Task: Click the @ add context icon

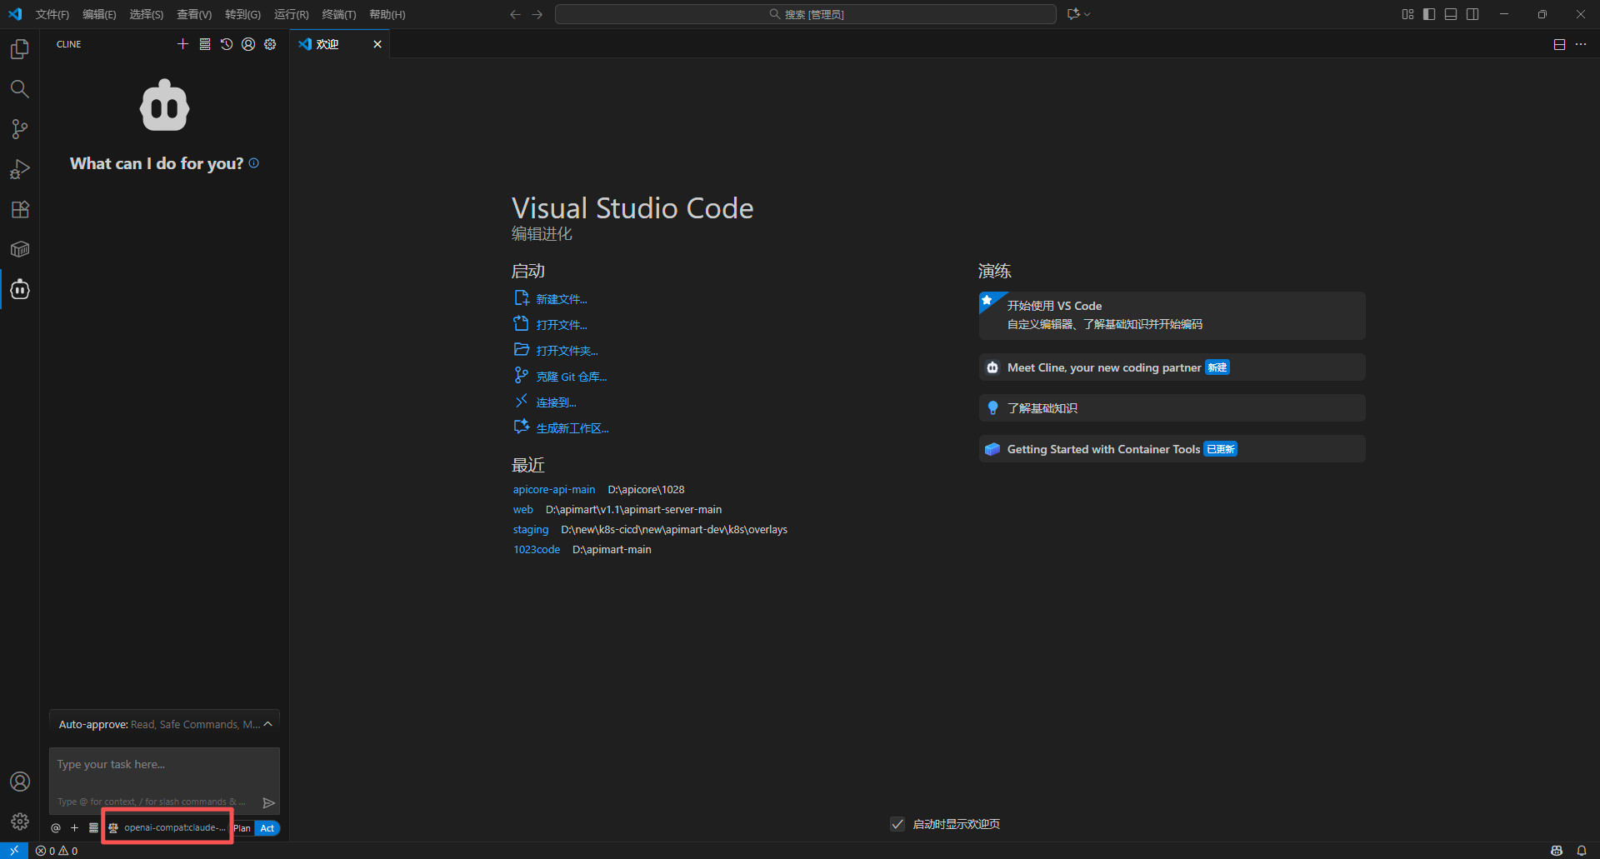Action: coord(56,827)
